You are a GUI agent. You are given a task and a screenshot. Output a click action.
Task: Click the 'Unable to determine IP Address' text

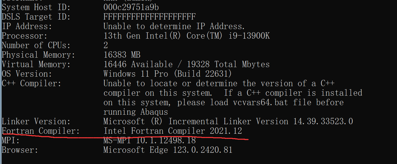tap(174, 26)
